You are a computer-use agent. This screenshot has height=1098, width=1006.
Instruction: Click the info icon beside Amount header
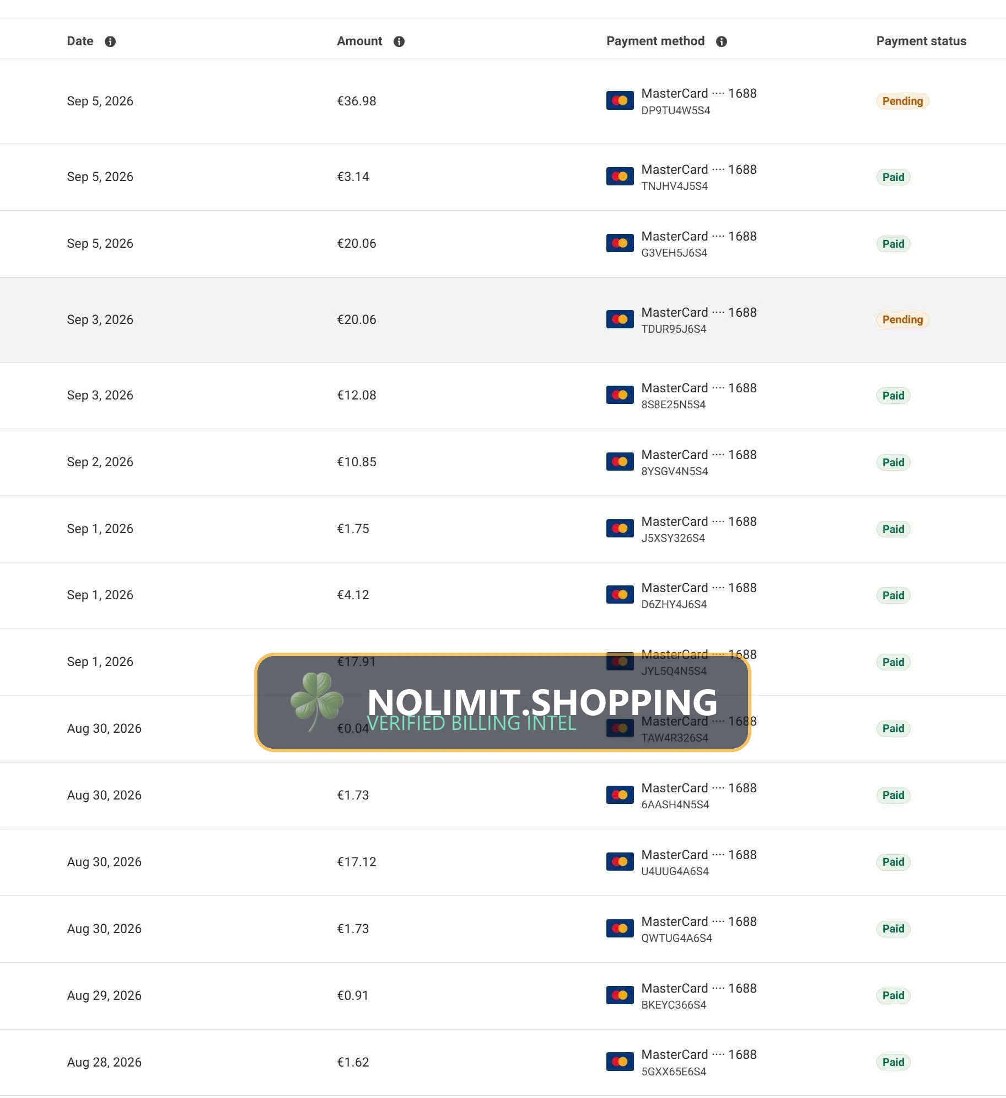pyautogui.click(x=399, y=41)
